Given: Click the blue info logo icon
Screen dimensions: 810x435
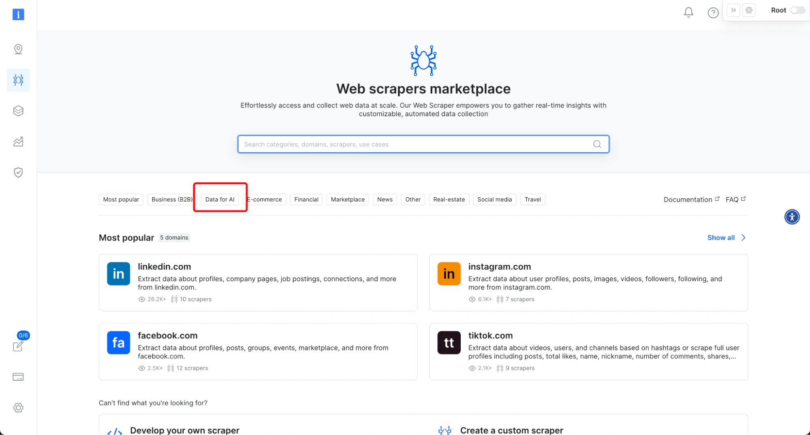Looking at the screenshot, I should coord(18,14).
